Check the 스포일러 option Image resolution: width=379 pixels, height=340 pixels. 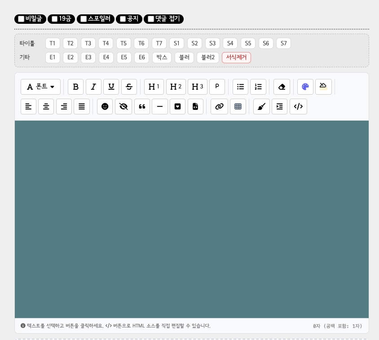coord(84,19)
